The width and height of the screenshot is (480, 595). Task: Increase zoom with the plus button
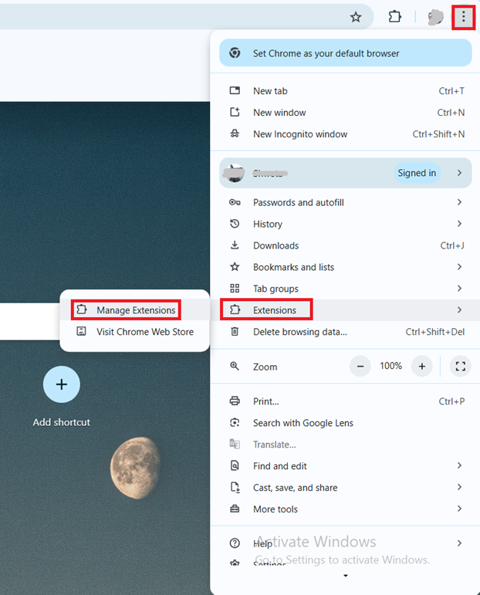(421, 367)
